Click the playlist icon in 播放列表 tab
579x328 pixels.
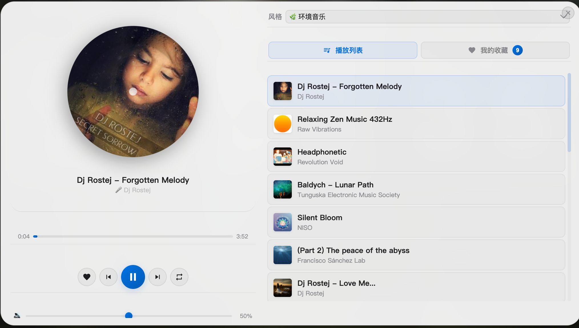[327, 50]
